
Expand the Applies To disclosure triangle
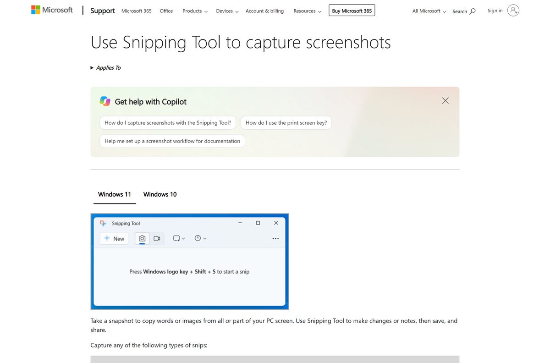92,68
